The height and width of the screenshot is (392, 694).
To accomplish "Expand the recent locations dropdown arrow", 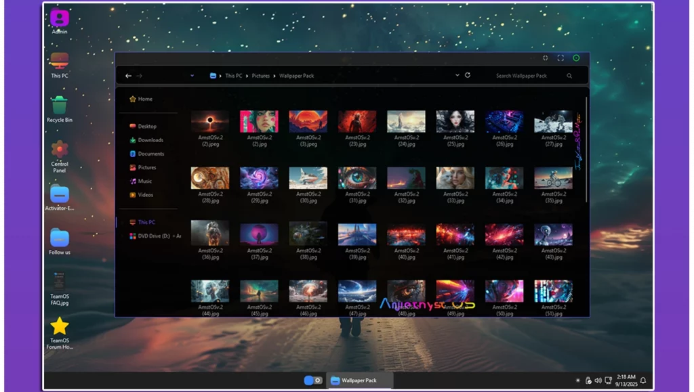I will click(x=192, y=76).
